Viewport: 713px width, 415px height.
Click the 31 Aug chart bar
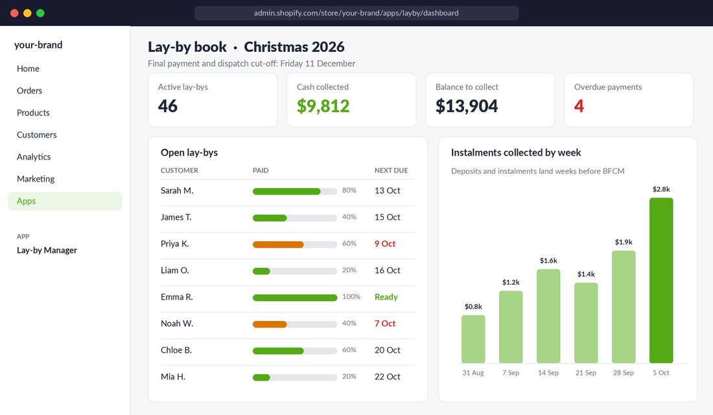473,339
